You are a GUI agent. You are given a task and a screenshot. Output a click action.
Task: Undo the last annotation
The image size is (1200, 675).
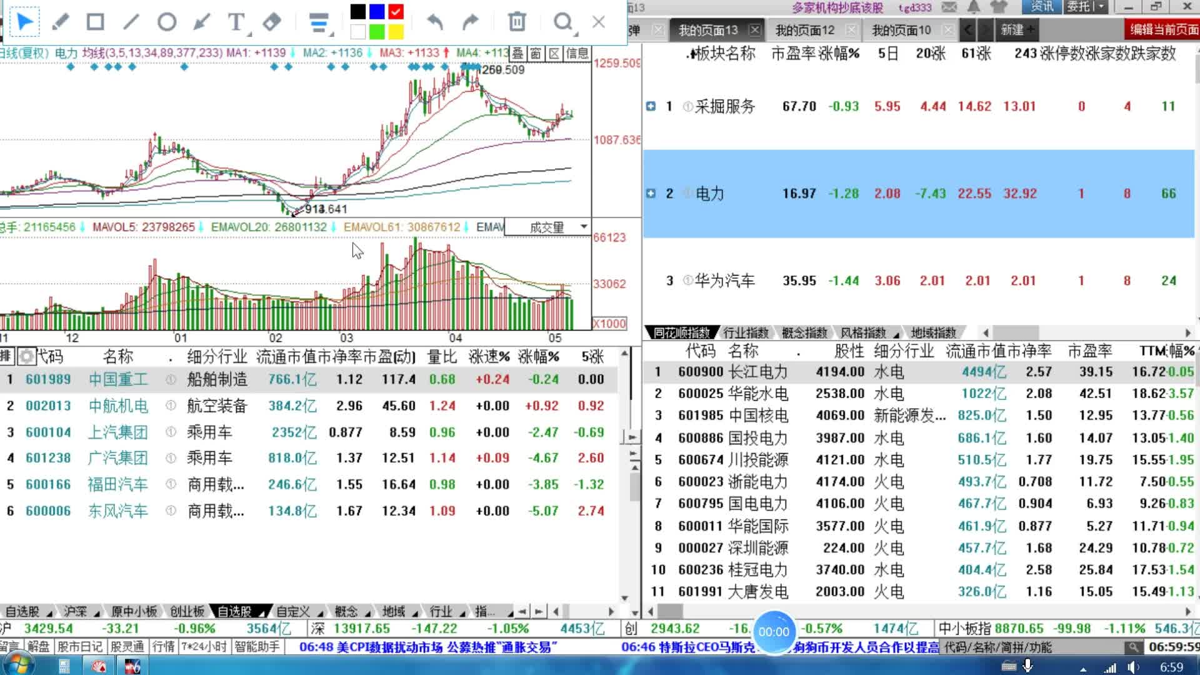coord(435,22)
